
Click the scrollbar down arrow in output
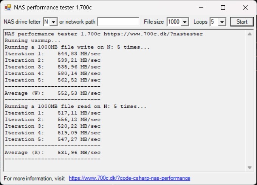pyautogui.click(x=249, y=167)
